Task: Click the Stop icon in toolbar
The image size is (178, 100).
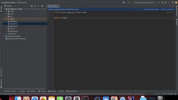Action: click(x=169, y=2)
